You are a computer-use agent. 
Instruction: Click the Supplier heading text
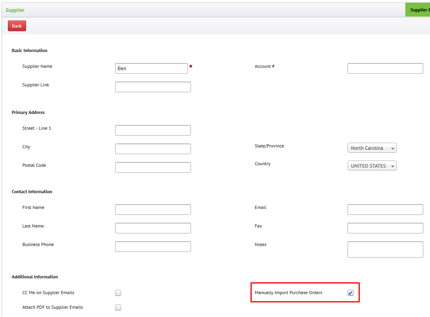(15, 10)
